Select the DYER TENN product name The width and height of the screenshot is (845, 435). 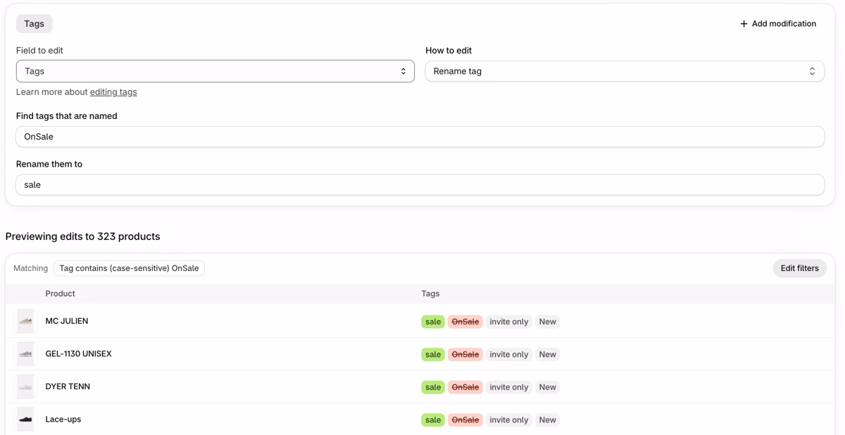point(68,386)
